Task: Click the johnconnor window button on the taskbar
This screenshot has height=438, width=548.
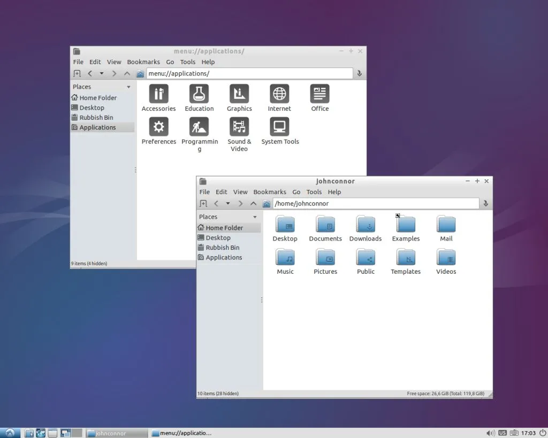Action: (x=116, y=433)
